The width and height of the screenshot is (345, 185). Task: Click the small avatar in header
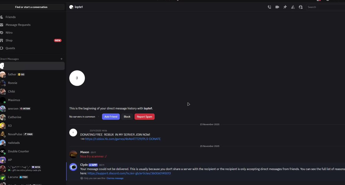pos(71,7)
